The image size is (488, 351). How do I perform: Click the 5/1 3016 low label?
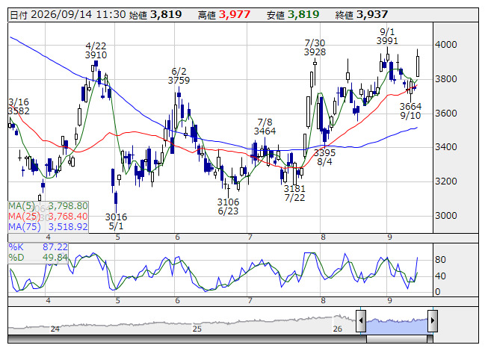point(116,221)
